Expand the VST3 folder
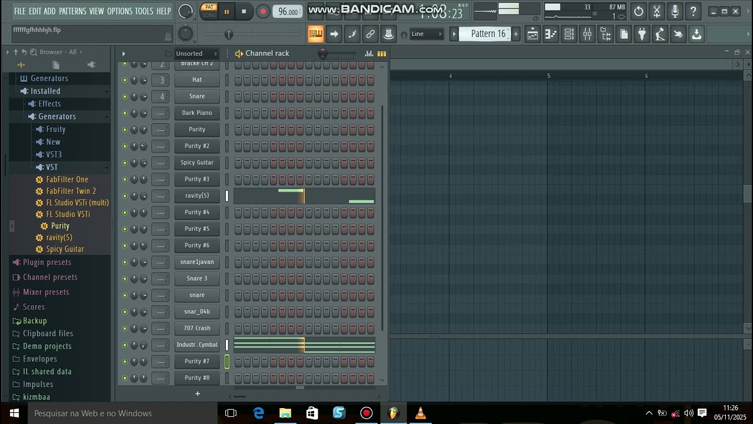753x424 pixels. click(54, 155)
